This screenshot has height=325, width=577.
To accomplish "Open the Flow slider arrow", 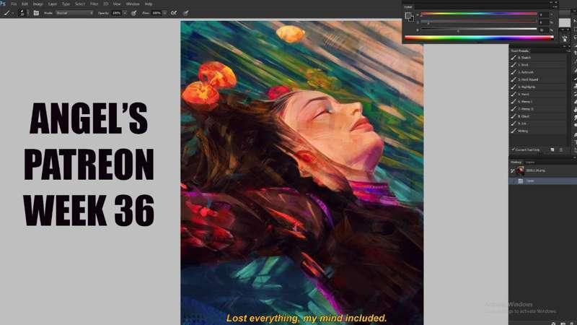I will tap(164, 13).
